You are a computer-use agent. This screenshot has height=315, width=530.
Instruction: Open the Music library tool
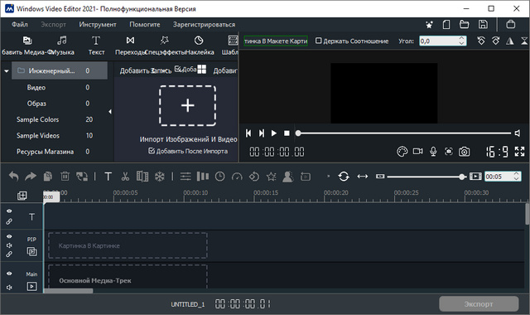pyautogui.click(x=61, y=46)
